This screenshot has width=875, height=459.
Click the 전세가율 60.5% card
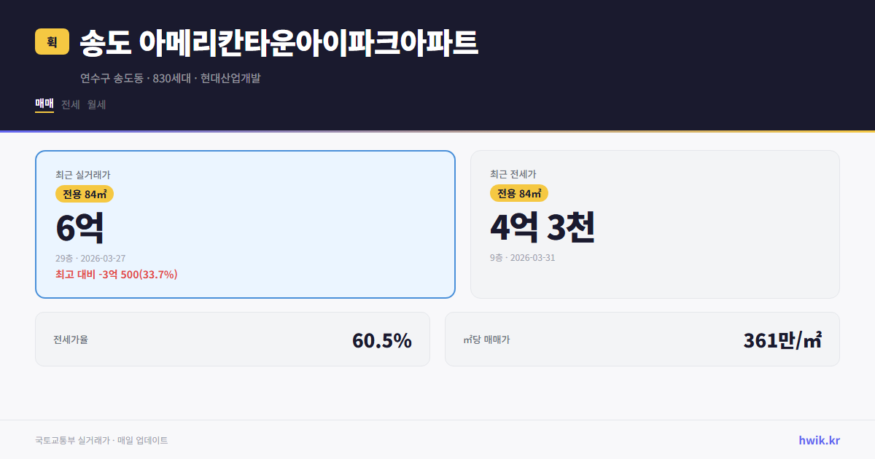(233, 339)
